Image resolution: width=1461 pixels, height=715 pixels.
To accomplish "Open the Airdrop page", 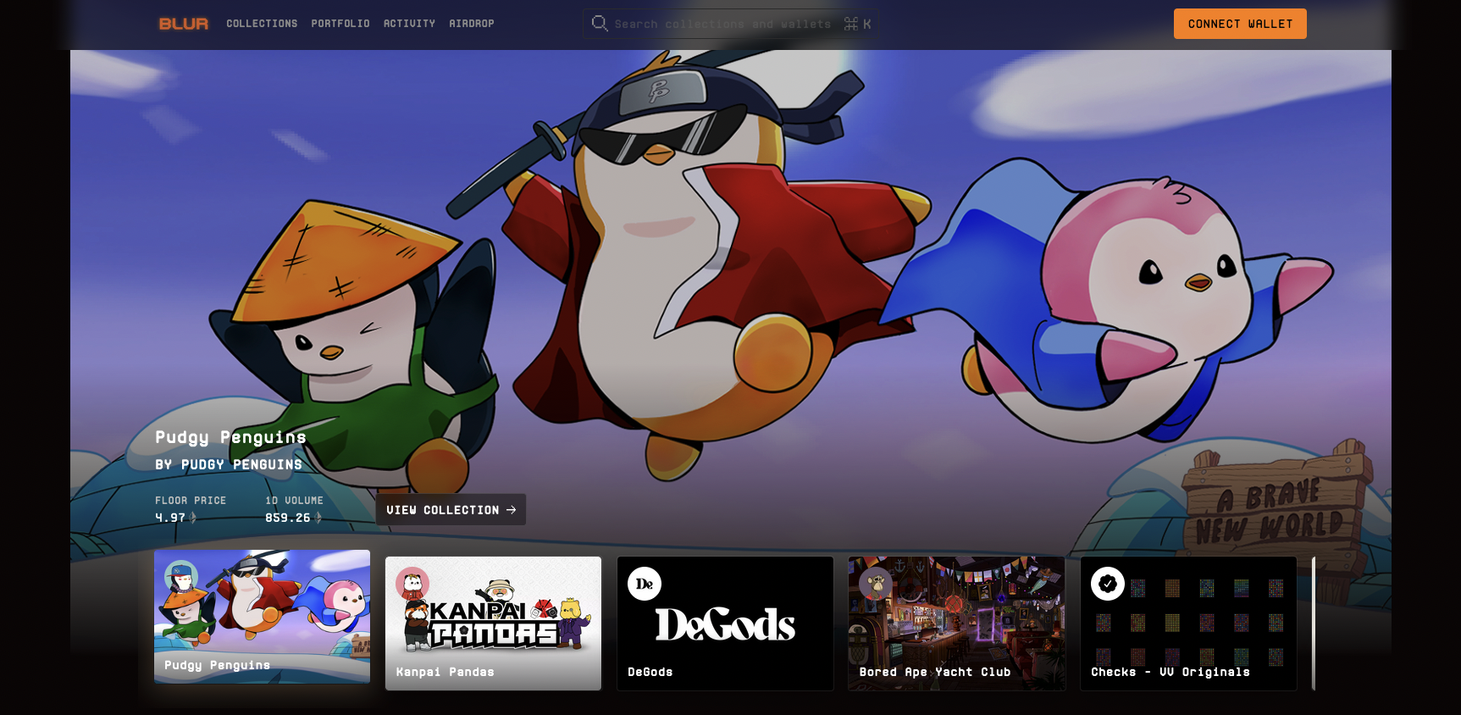I will tap(472, 24).
